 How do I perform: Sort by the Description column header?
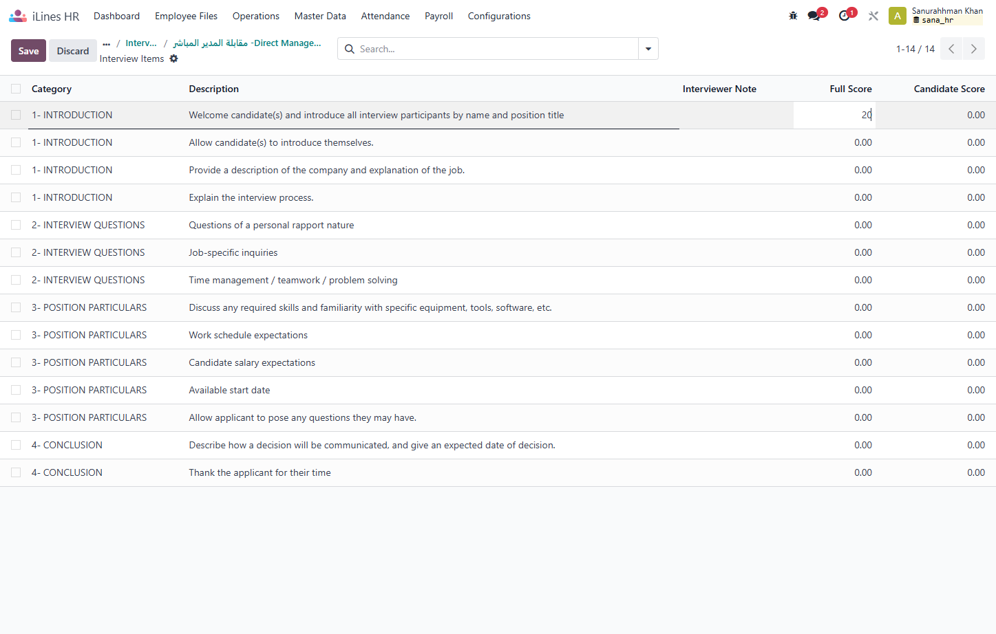(214, 89)
